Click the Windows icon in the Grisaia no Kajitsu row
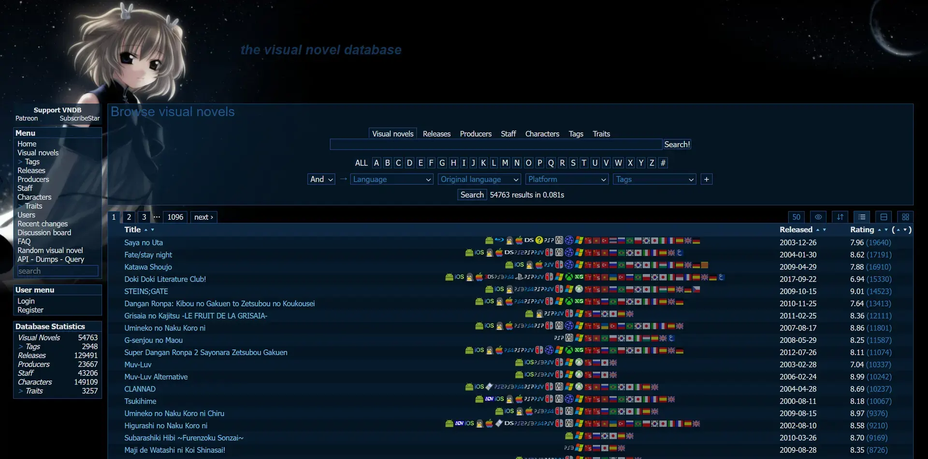Image resolution: width=928 pixels, height=459 pixels. [579, 313]
